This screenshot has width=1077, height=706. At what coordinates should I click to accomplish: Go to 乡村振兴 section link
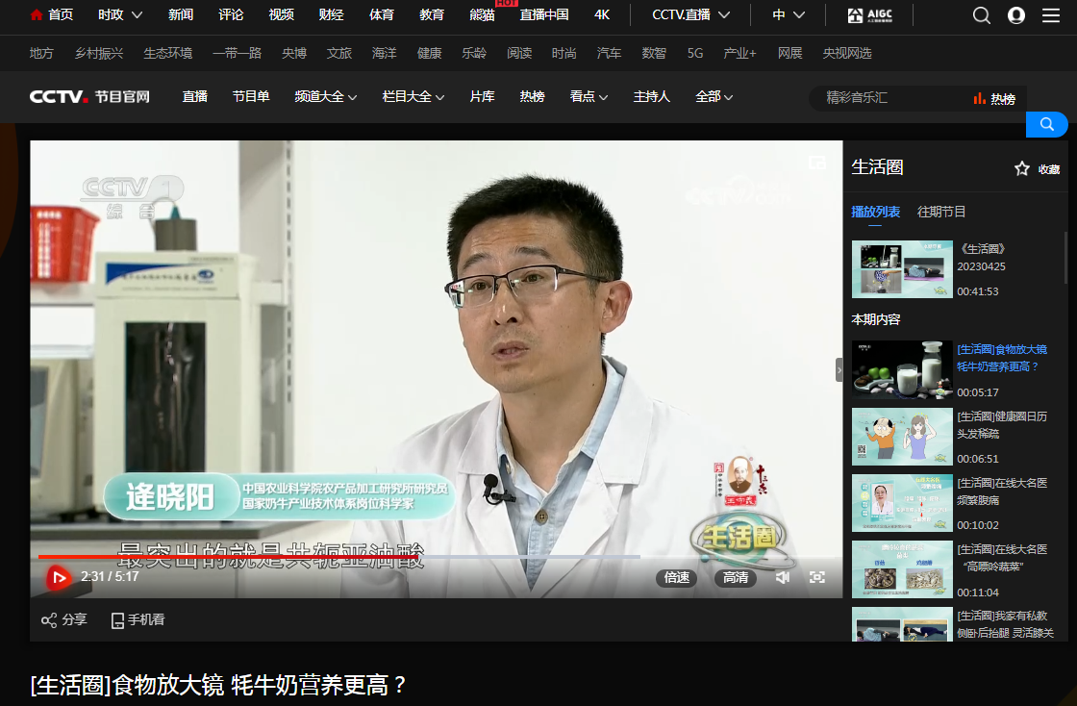(99, 54)
